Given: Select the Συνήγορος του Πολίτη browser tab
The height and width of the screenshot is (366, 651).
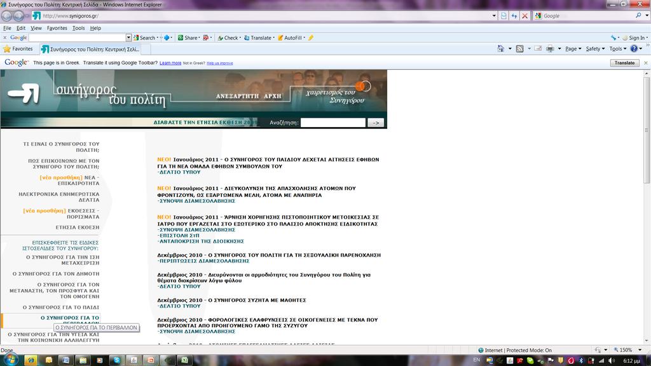Looking at the screenshot, I should pyautogui.click(x=90, y=50).
